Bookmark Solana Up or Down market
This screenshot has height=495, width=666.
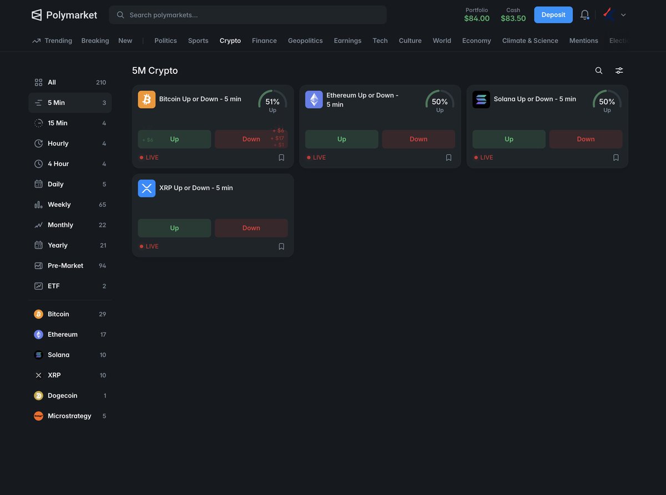tap(616, 158)
